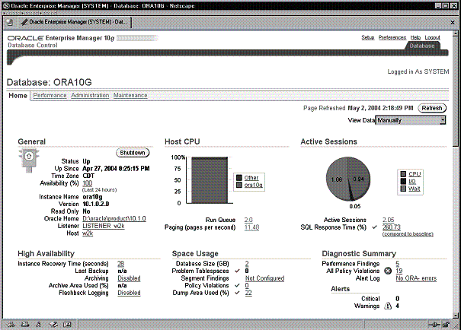
Task: Open the LISTENER_w2k link
Action: (104, 226)
